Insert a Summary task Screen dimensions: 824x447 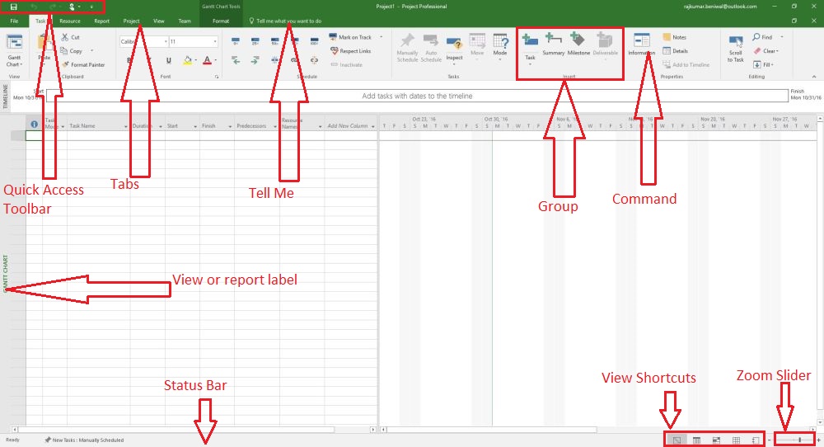554,45
